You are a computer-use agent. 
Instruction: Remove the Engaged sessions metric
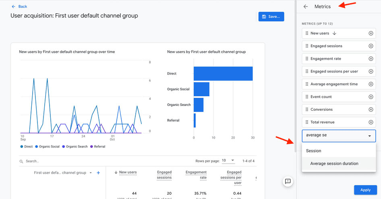pos(371,46)
